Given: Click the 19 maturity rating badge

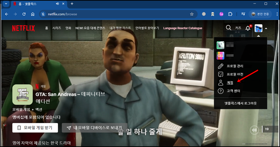Looking at the screenshot, I should (267, 129).
